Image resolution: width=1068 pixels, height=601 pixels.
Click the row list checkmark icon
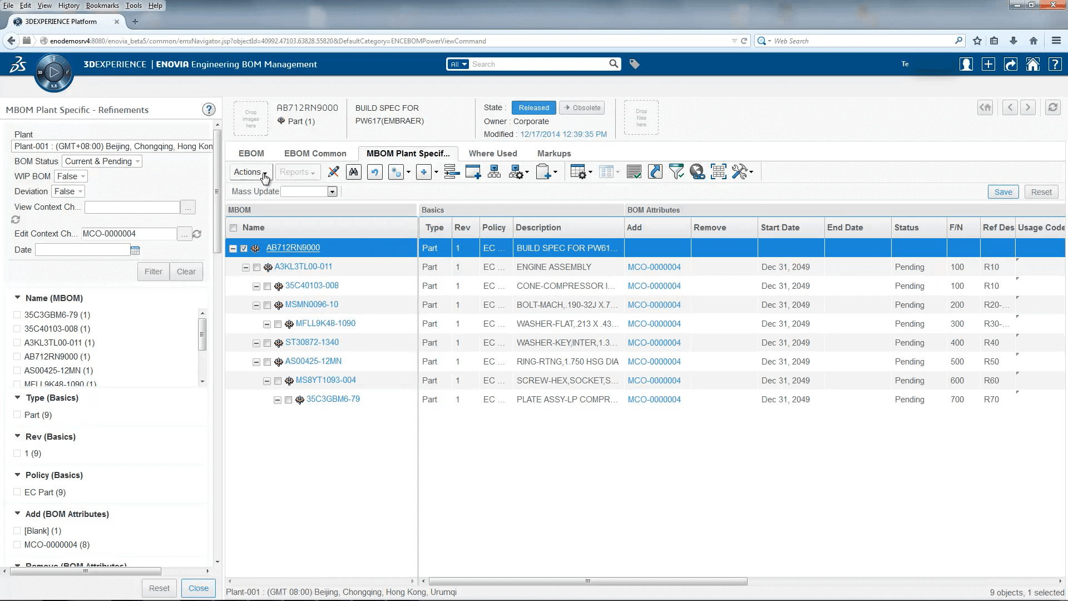(634, 172)
